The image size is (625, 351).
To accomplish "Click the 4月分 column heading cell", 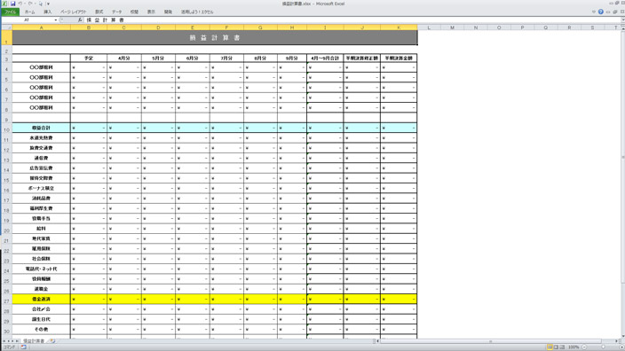I will 124,58.
